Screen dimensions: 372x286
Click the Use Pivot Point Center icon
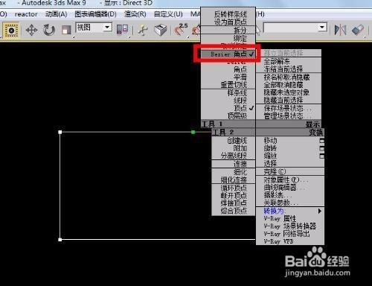coord(122,30)
